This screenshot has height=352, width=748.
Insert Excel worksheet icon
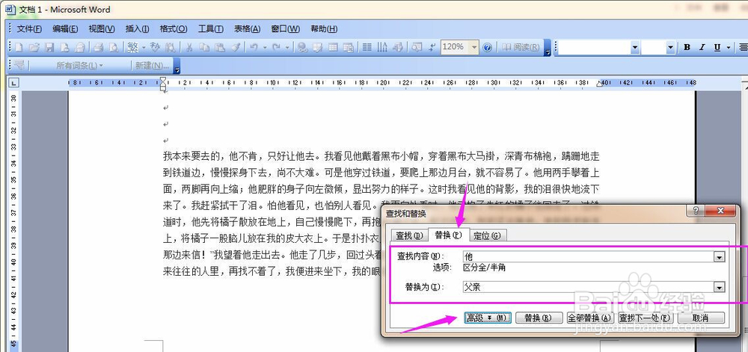pyautogui.click(x=349, y=47)
